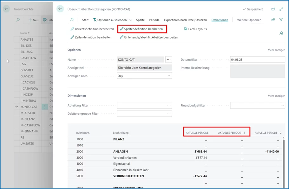Click the back arrow next to Übersicht title
289x189 pixels.
[60, 9]
